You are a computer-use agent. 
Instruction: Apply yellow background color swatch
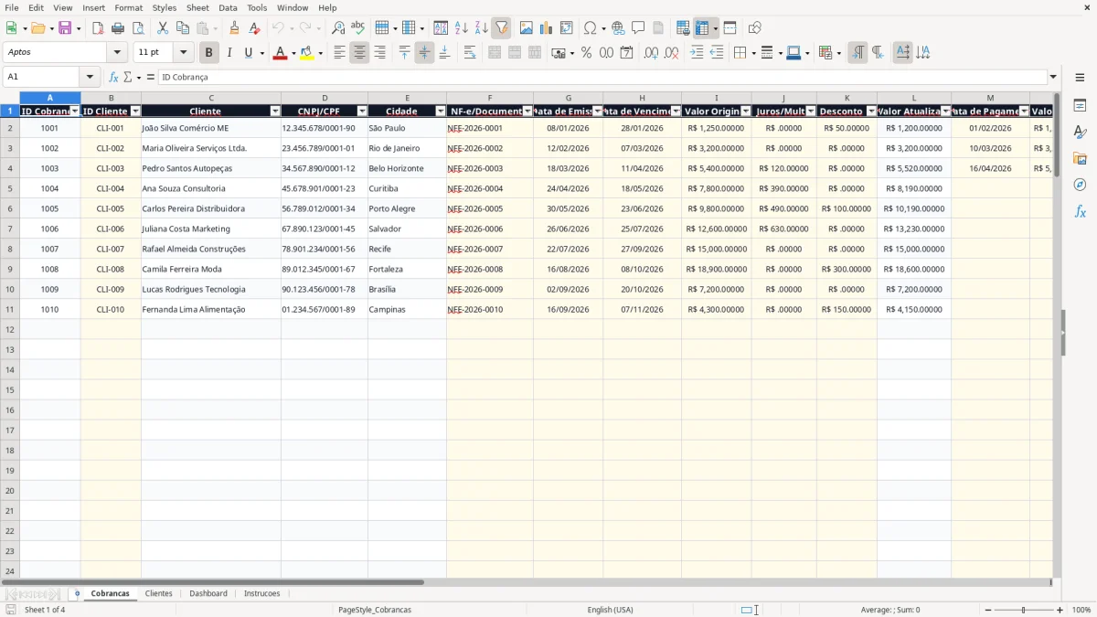click(307, 53)
